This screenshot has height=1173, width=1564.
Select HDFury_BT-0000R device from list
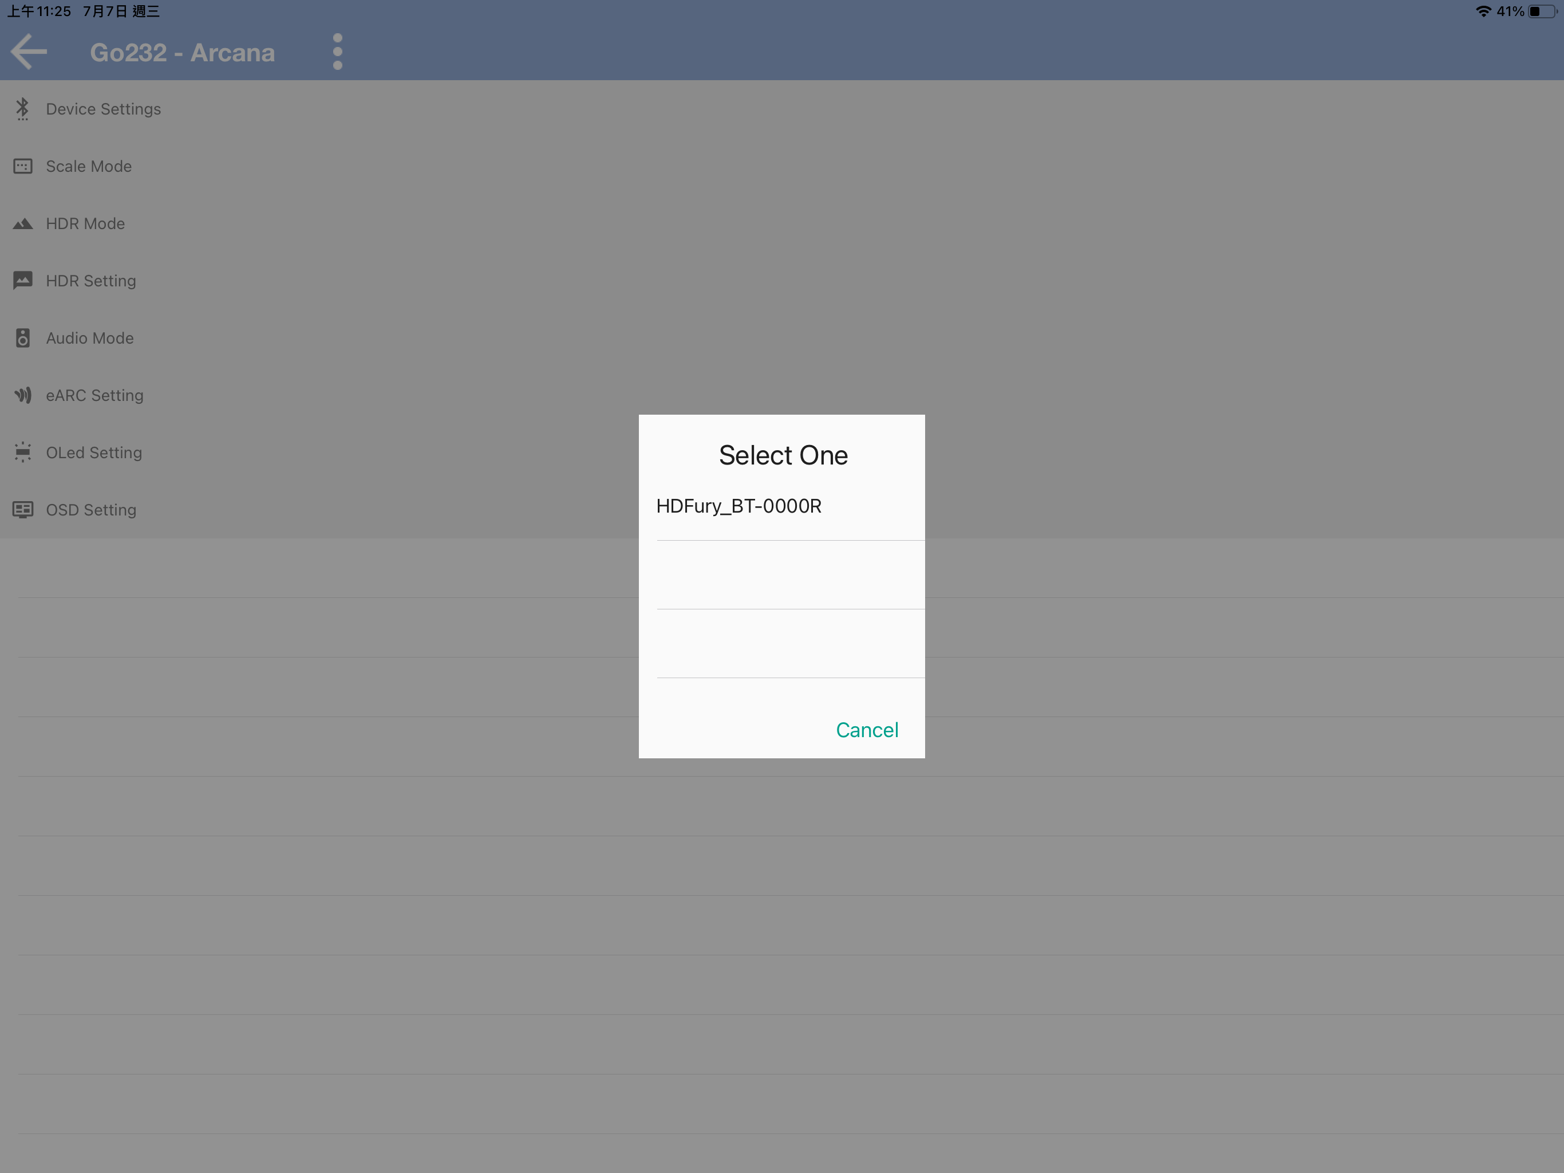(x=739, y=506)
